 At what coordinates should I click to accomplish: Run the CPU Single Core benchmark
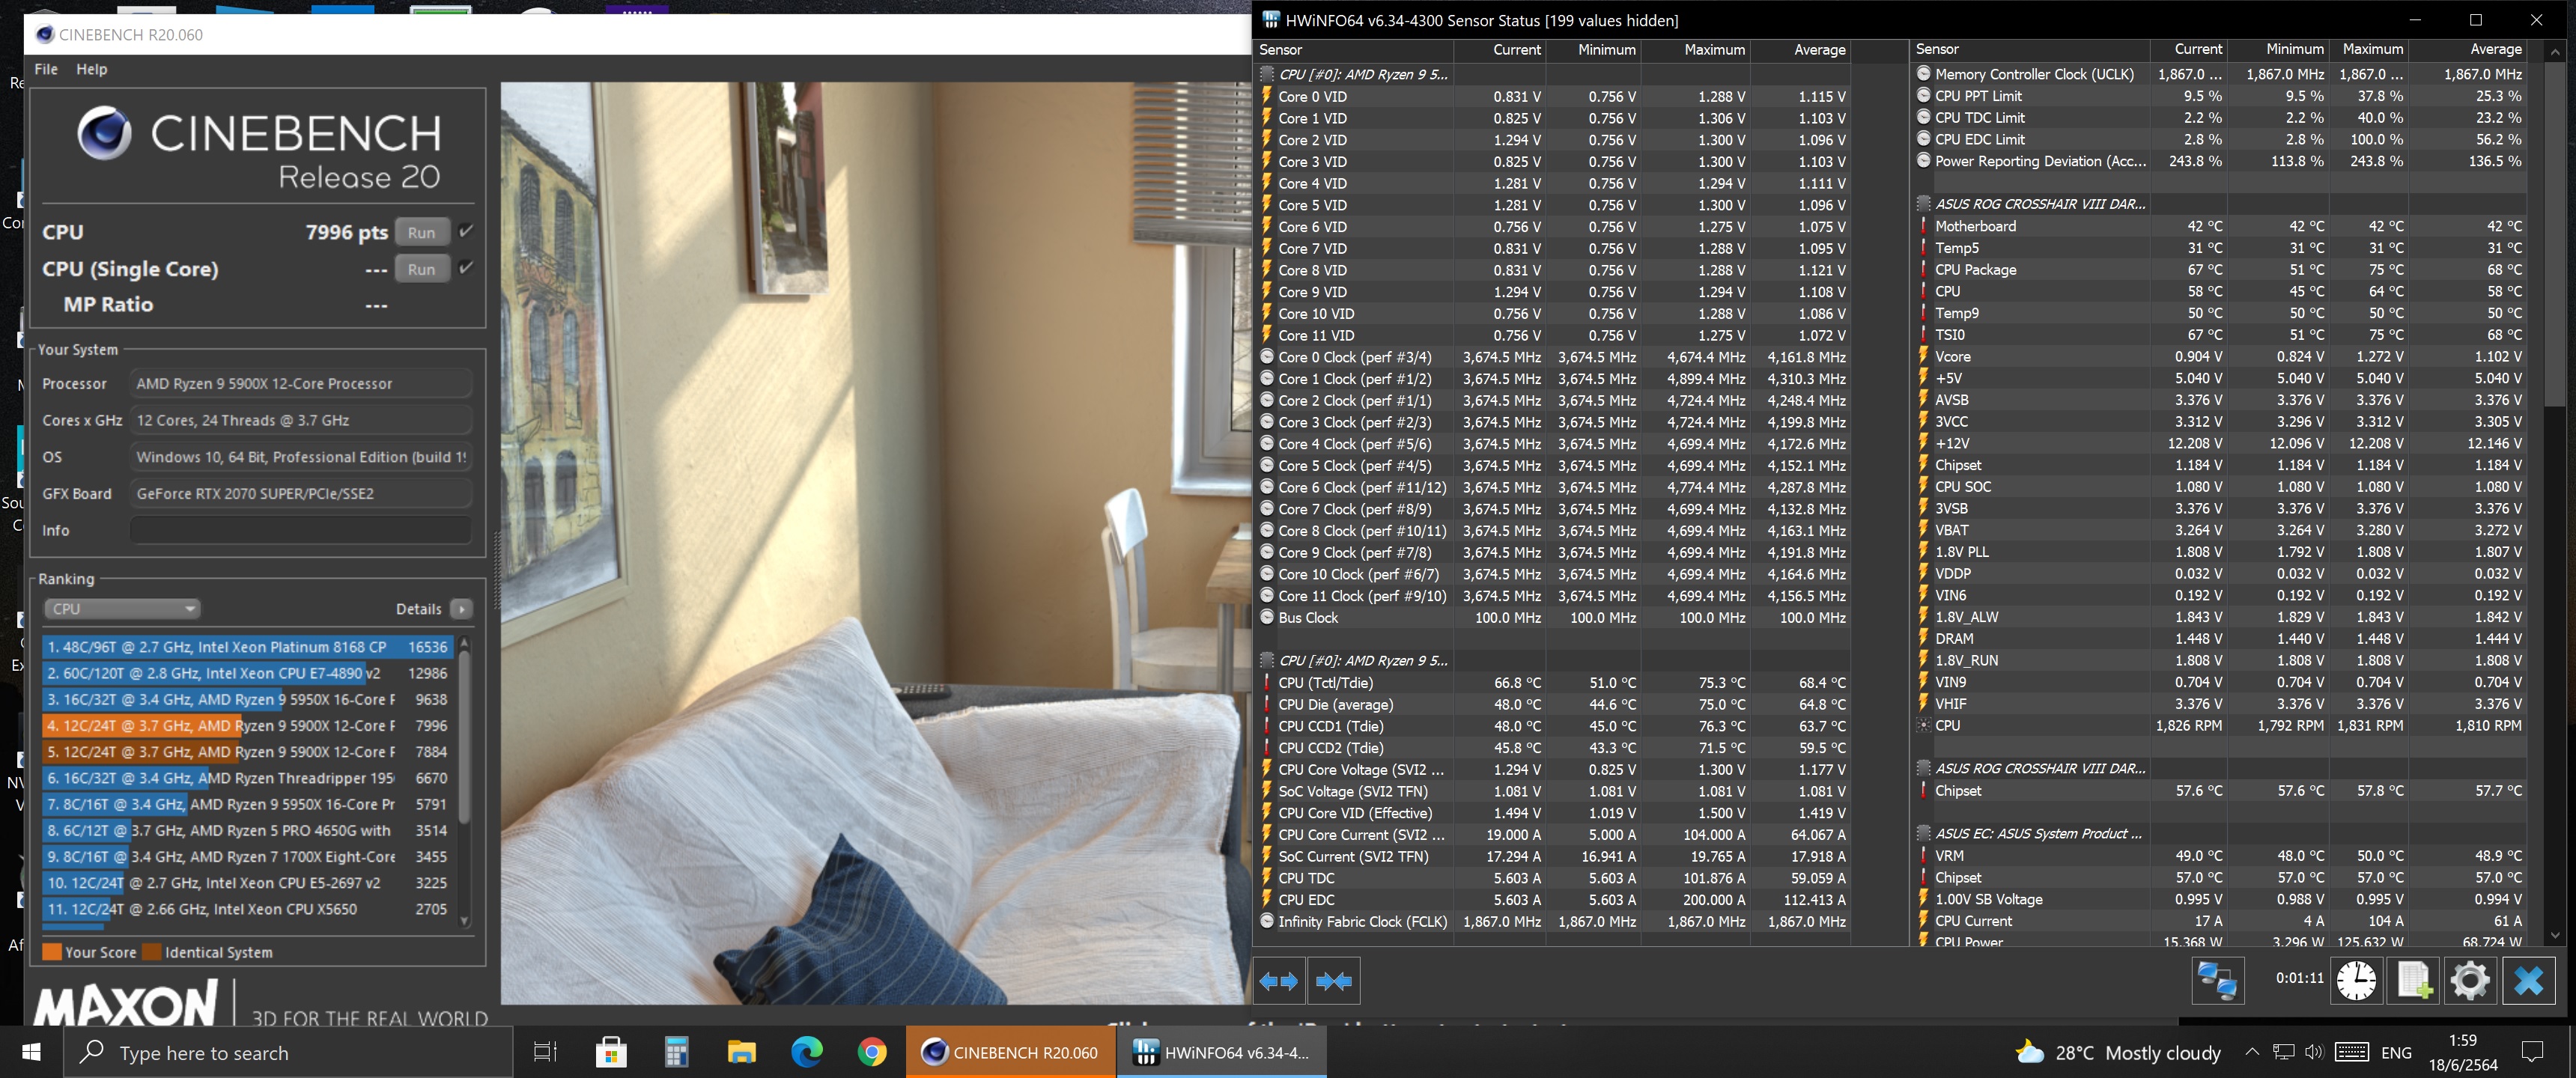421,269
